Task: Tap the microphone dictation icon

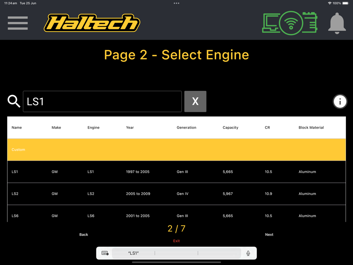Action: (248, 253)
